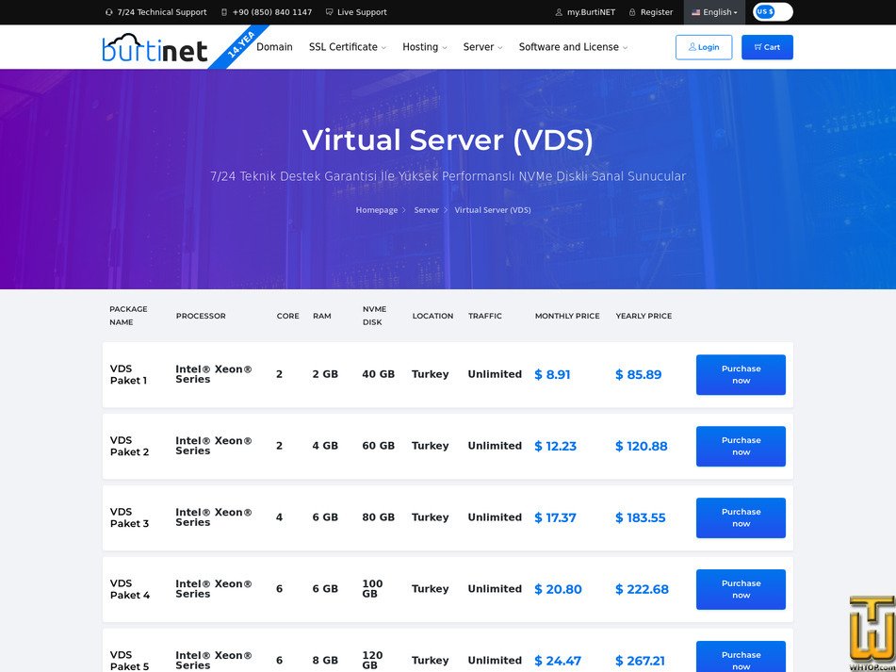Go to Homepage via the breadcrumb link

376,210
